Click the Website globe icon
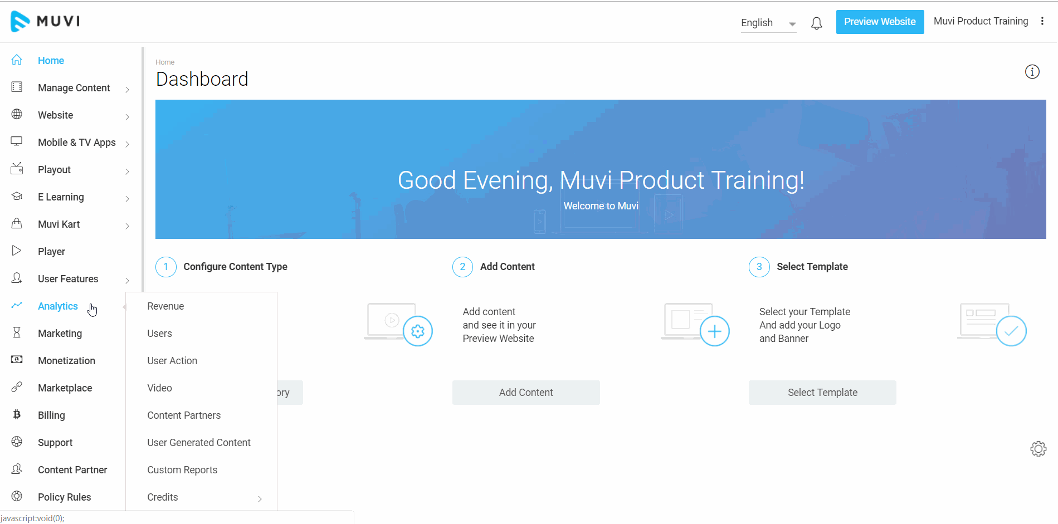Viewport: 1058px width, 524px height. point(17,114)
